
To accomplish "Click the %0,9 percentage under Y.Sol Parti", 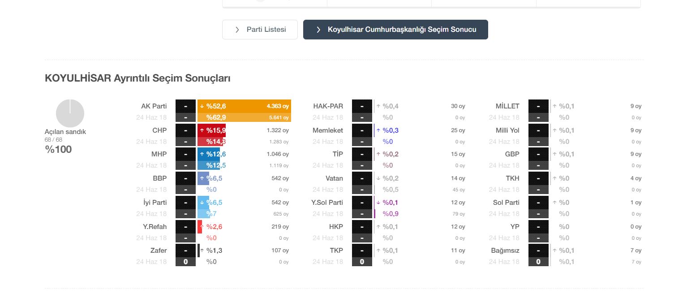I will tap(391, 214).
